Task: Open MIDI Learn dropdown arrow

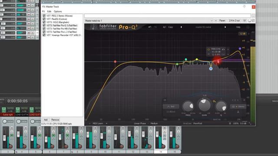Action: click(x=106, y=123)
